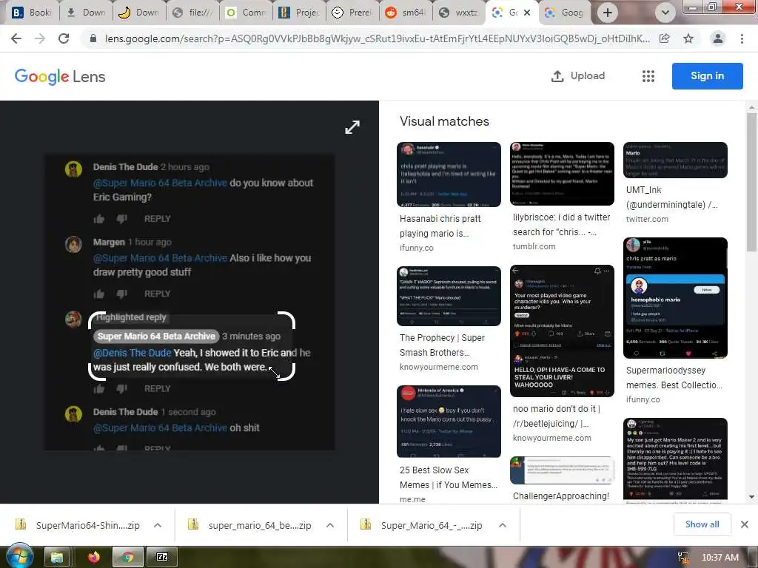Open The Prophecy Super Smash Brothers thumbnail
This screenshot has height=568, width=758.
point(449,296)
